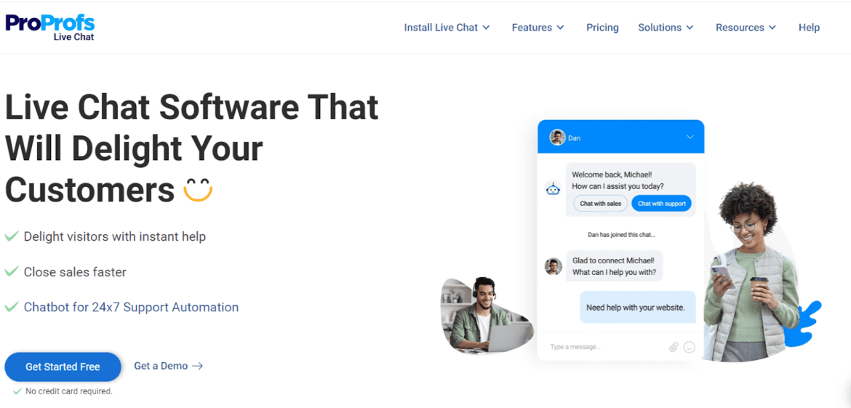The width and height of the screenshot is (851, 408).
Task: Click Dan's avatar in the chat header
Action: click(x=557, y=137)
